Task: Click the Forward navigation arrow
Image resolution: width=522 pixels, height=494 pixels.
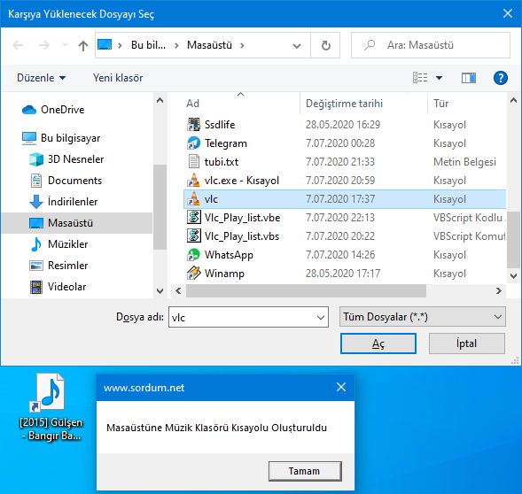Action: coord(44,45)
